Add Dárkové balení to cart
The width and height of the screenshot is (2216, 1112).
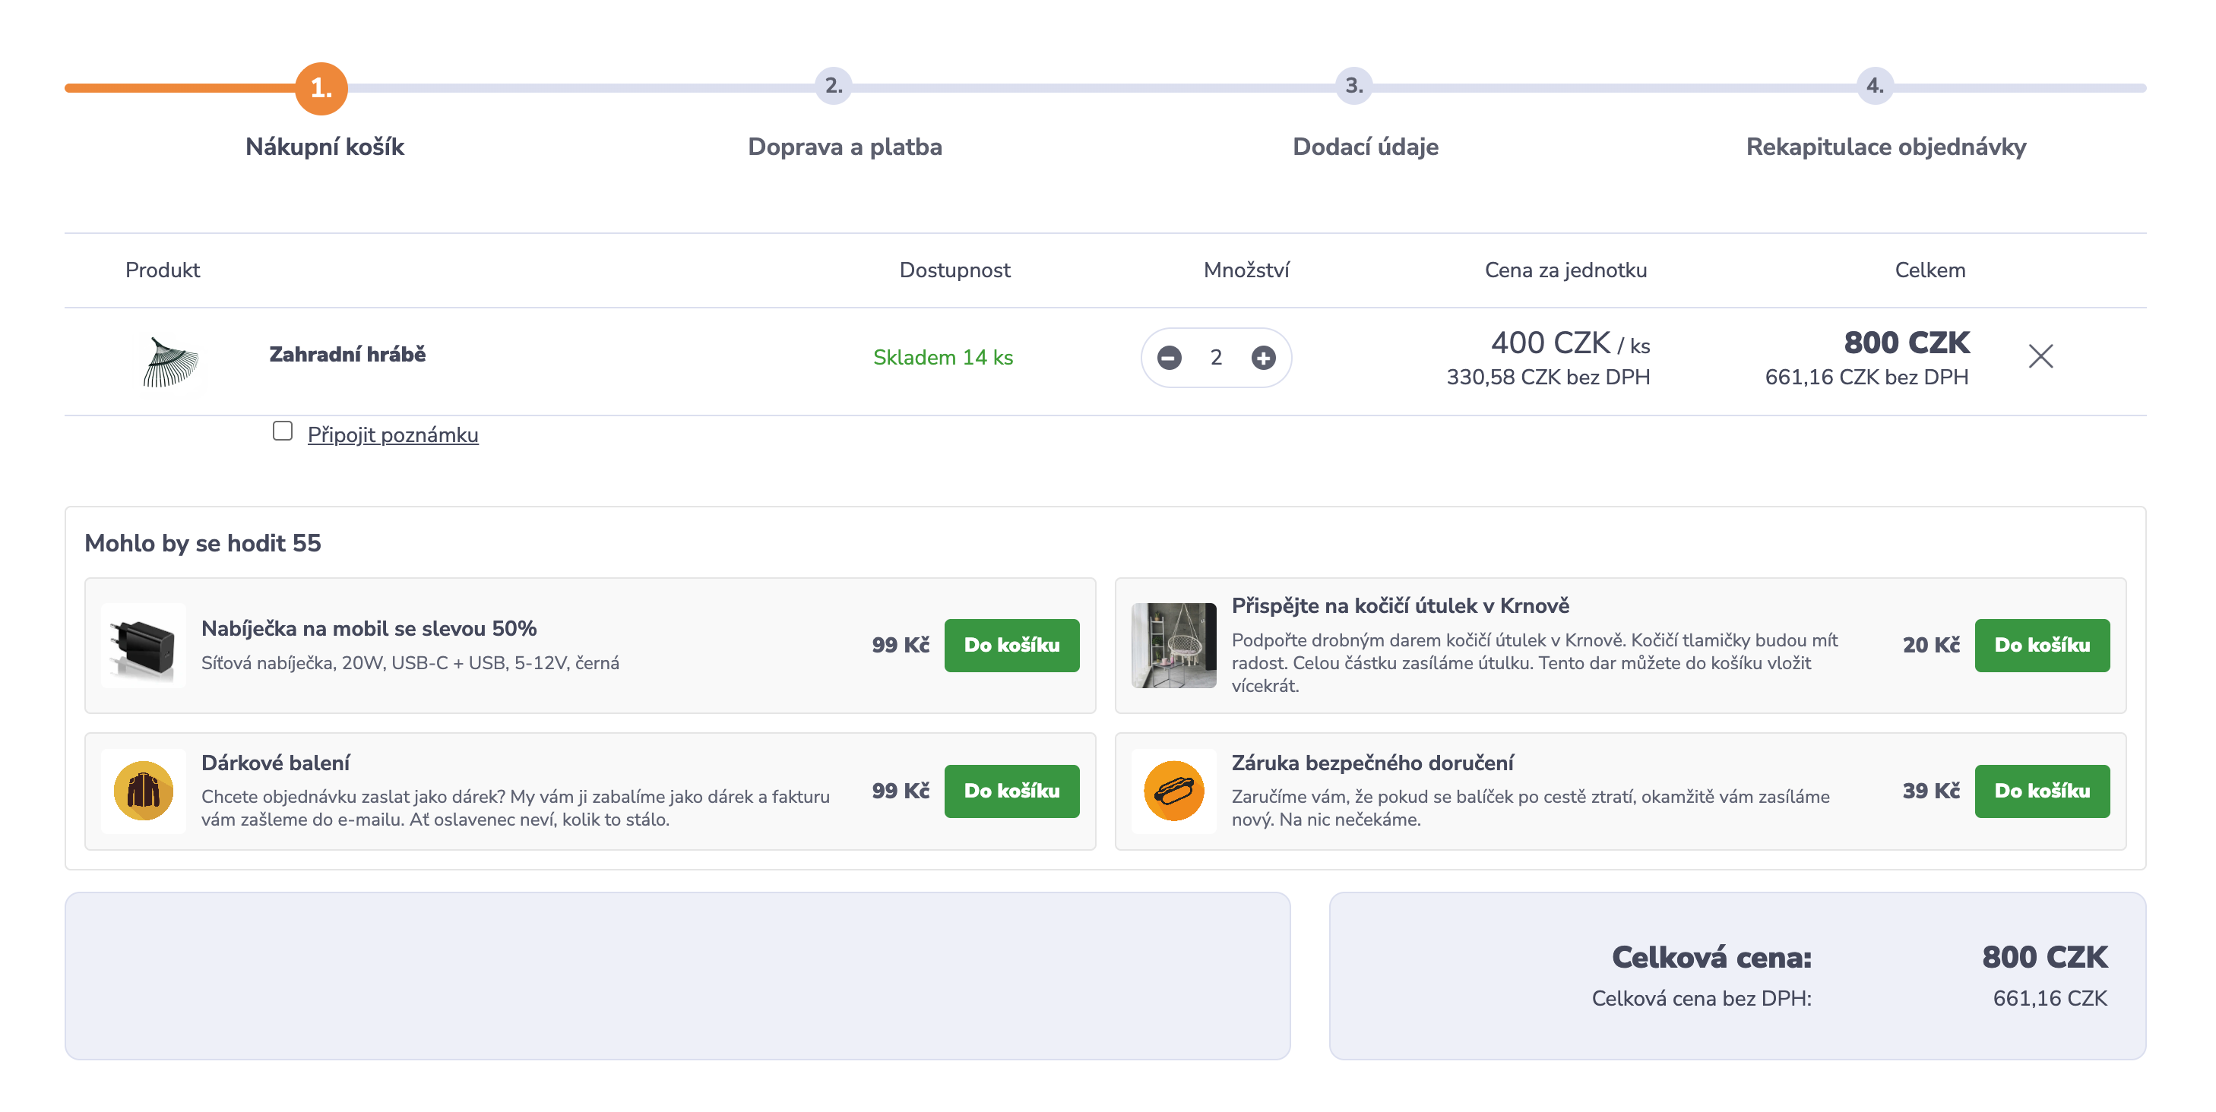(1011, 791)
